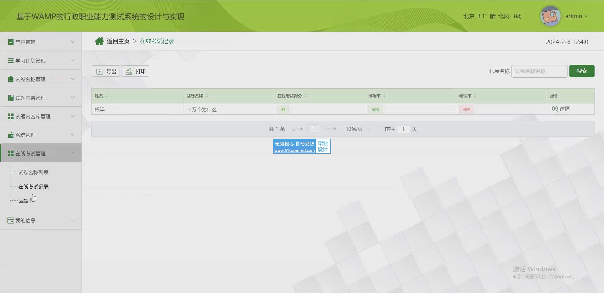Click the 前往 page number input
The image size is (604, 293).
(x=403, y=129)
